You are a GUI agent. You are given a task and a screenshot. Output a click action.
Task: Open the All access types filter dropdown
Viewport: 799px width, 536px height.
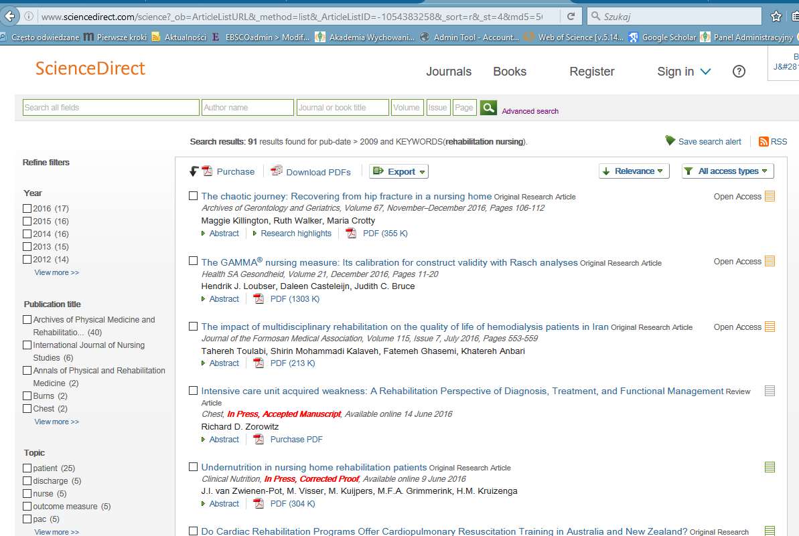pos(727,171)
